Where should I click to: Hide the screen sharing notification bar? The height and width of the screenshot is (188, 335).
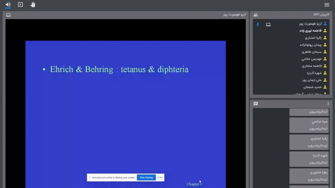click(x=160, y=178)
